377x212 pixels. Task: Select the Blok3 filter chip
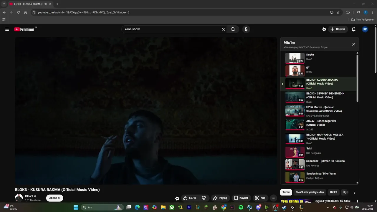pyautogui.click(x=333, y=192)
